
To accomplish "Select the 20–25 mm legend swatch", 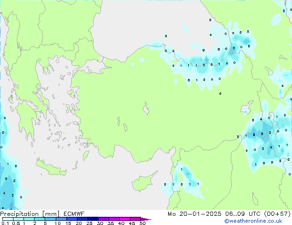I will (x=82, y=219).
